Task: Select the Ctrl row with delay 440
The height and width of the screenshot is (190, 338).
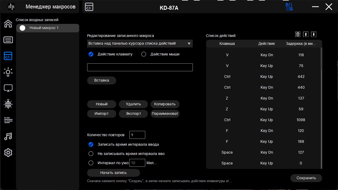Action: 263,87
